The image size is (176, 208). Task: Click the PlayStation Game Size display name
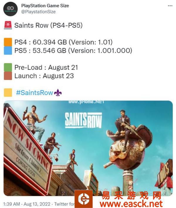(45, 6)
